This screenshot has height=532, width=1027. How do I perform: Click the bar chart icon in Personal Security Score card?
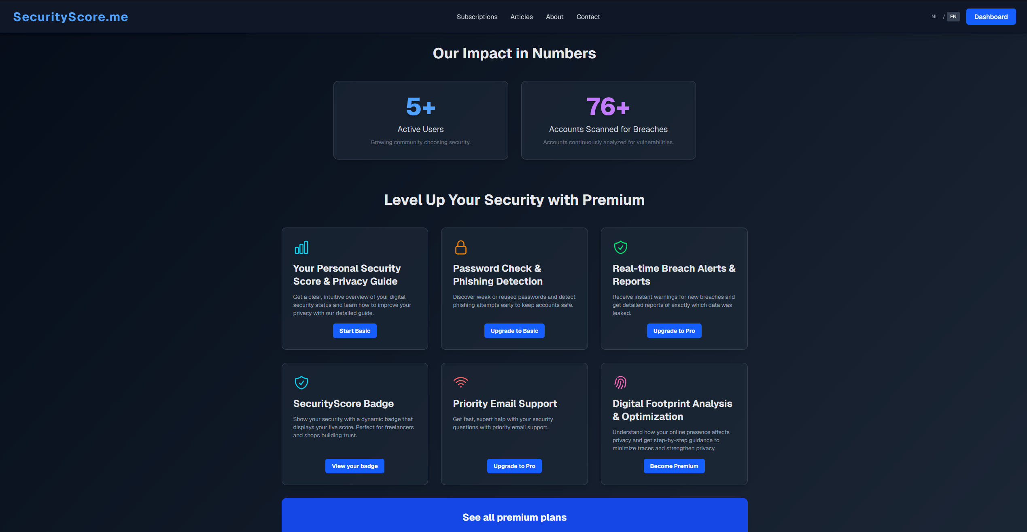coord(301,247)
